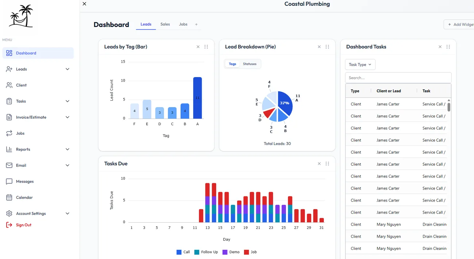Click the Total Leads: 30 label
Screen dimensions: 474x259
coord(277,144)
